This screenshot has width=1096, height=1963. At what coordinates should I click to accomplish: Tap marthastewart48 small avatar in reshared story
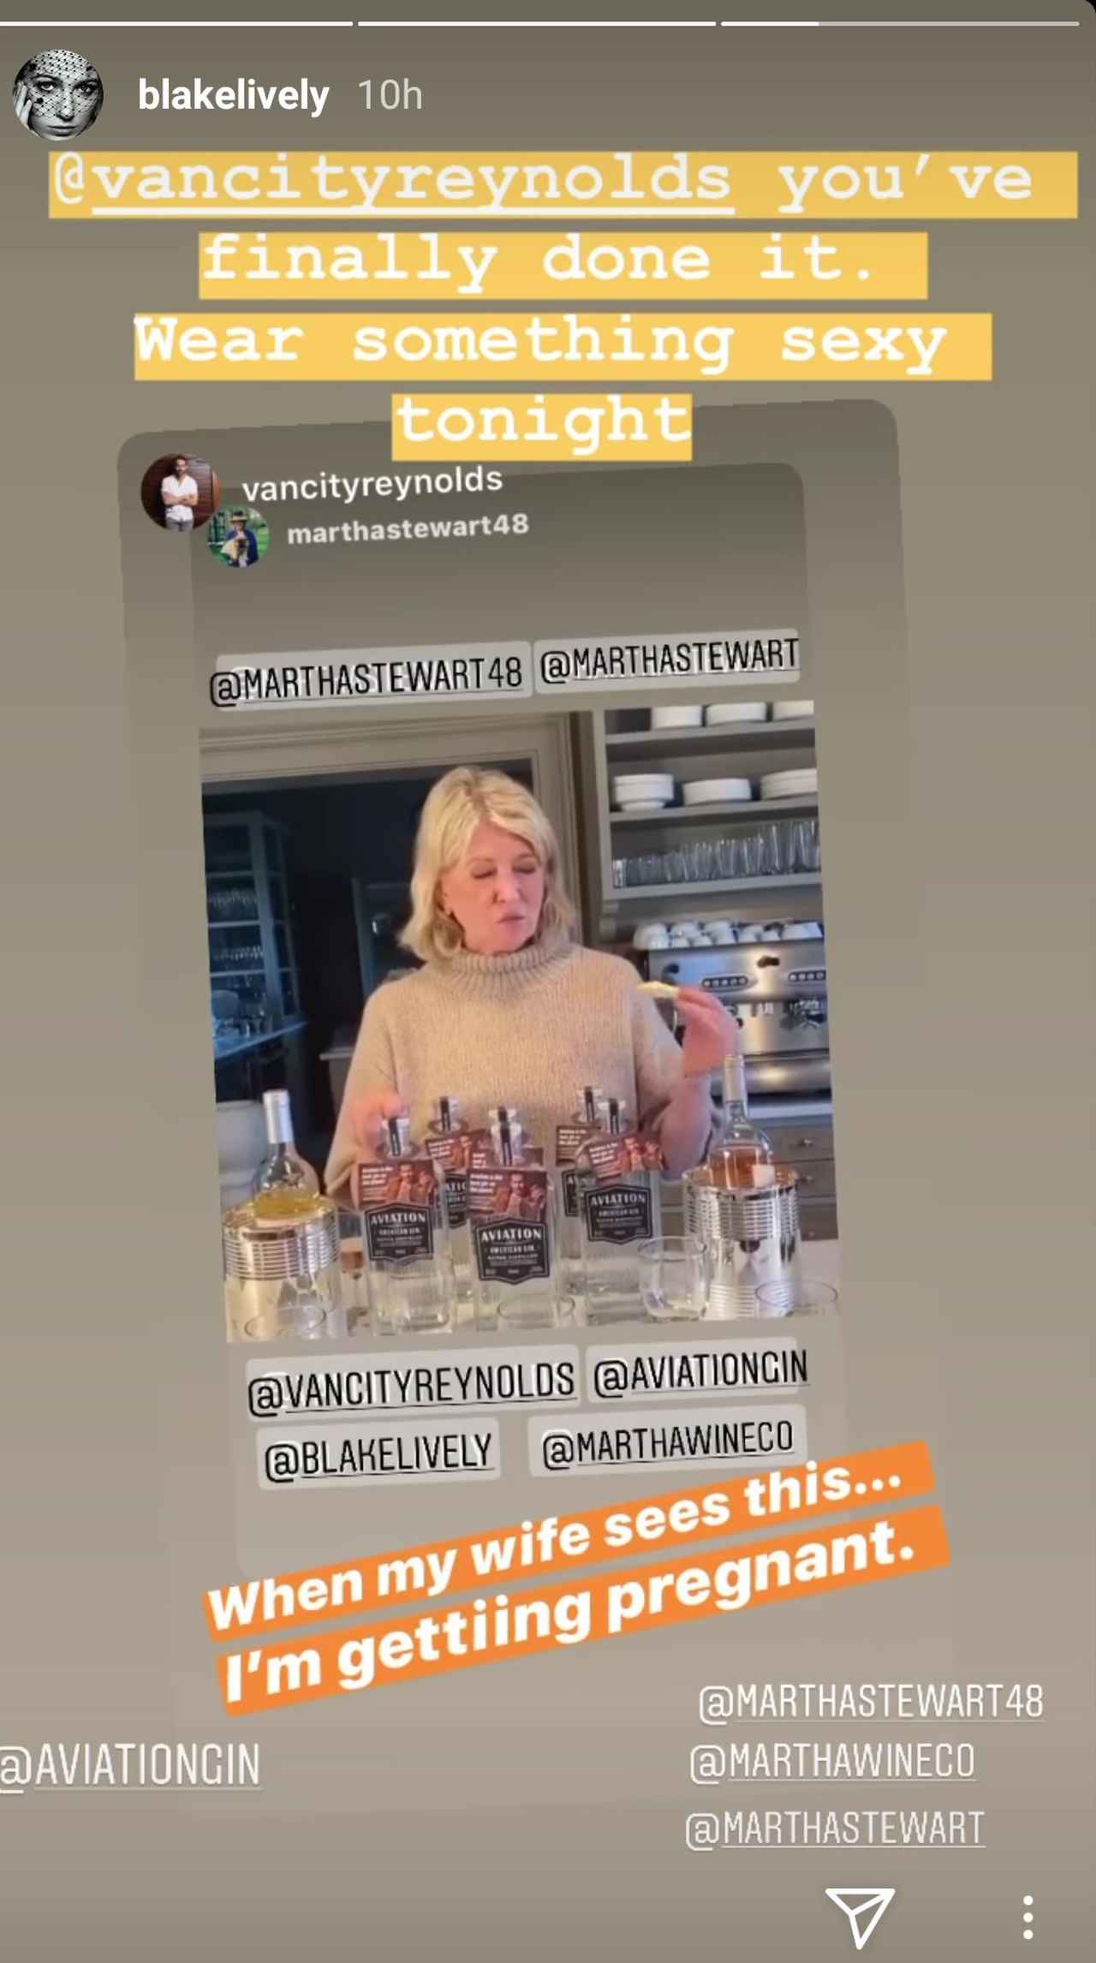(x=238, y=537)
